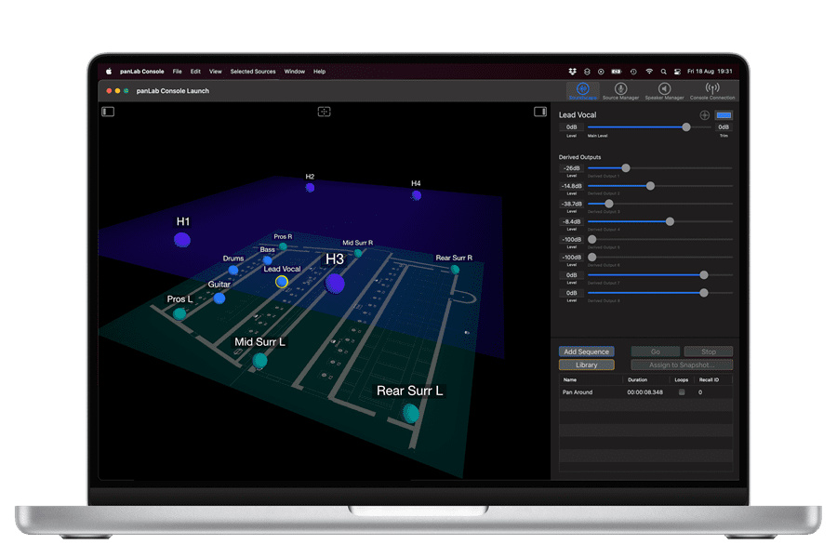Click the position target icon beside Lead Vocal
Image resolution: width=837 pixels, height=544 pixels.
(x=704, y=114)
